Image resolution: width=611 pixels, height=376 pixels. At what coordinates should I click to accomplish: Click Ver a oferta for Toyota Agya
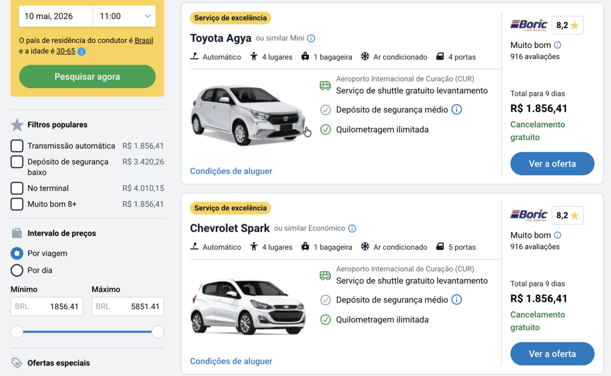552,164
